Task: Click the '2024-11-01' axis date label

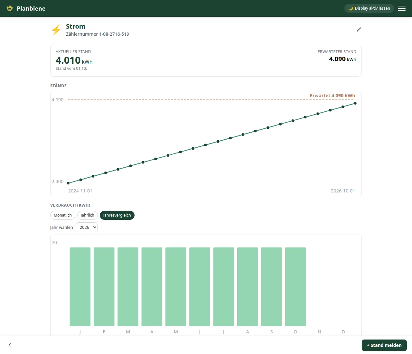Action: [x=80, y=191]
